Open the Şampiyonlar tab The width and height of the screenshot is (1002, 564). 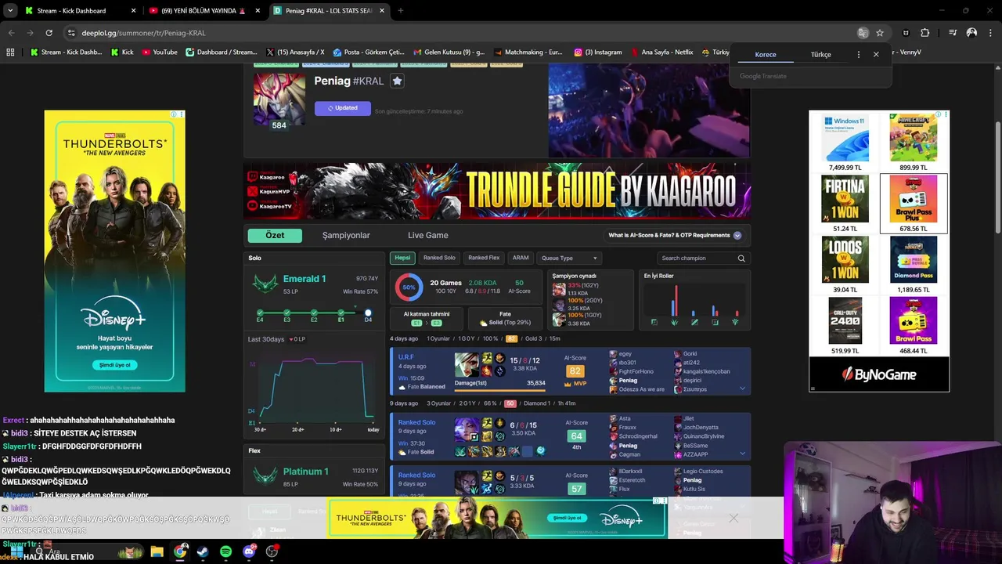pyautogui.click(x=346, y=235)
